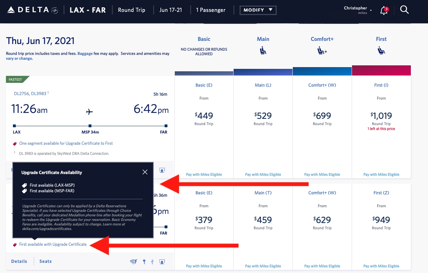Click First available with Upgrade Certificate link
The width and height of the screenshot is (428, 273).
click(53, 244)
